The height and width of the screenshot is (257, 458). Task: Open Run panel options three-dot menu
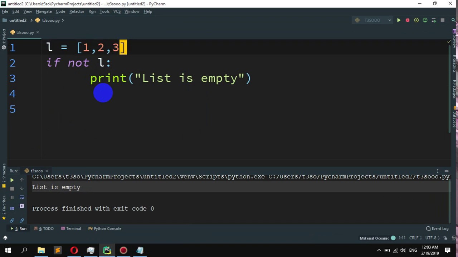(x=438, y=171)
